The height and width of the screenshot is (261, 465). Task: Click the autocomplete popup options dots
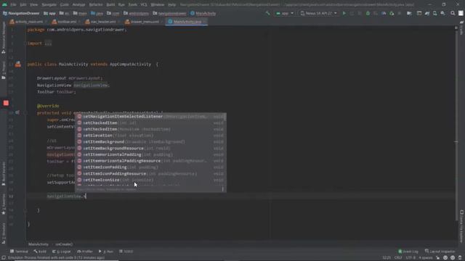click(x=223, y=188)
